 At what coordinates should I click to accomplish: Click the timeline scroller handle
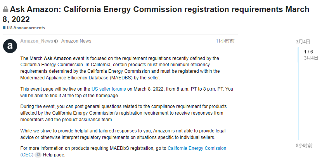coord(298,55)
